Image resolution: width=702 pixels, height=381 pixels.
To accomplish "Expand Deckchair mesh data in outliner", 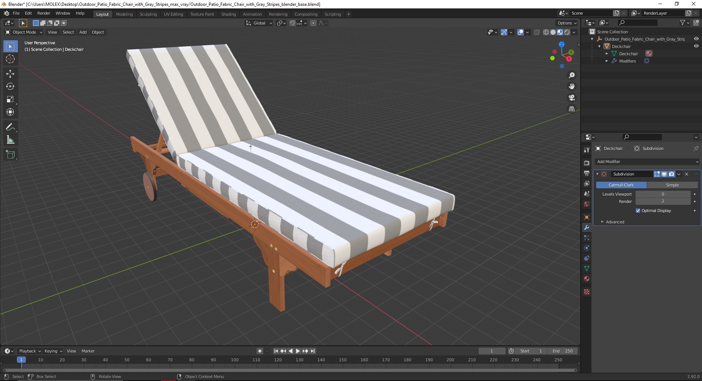I will (x=606, y=54).
